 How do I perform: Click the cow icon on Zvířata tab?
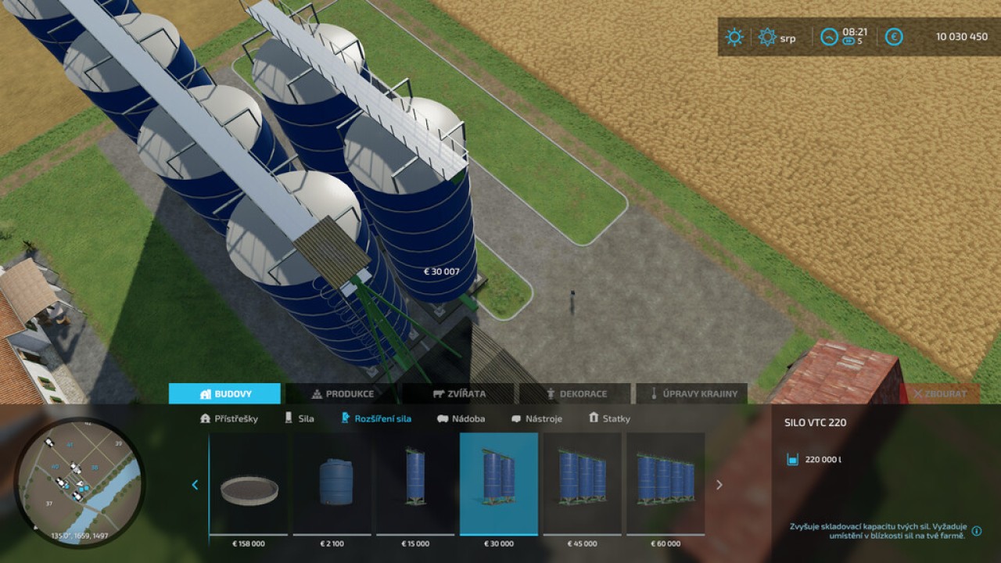(x=439, y=394)
